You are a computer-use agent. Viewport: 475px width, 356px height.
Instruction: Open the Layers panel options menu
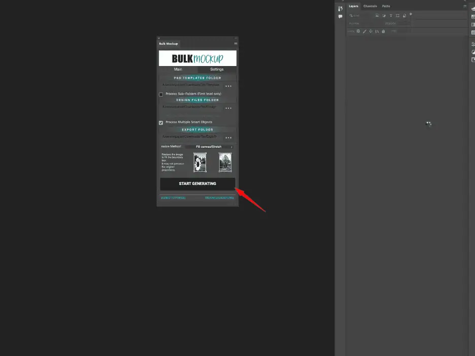[x=464, y=6]
